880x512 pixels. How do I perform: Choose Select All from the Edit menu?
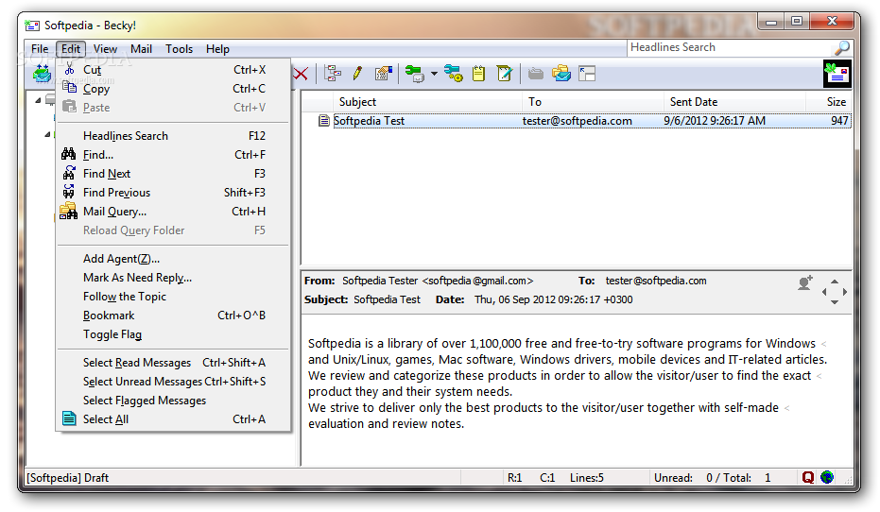pos(173,419)
